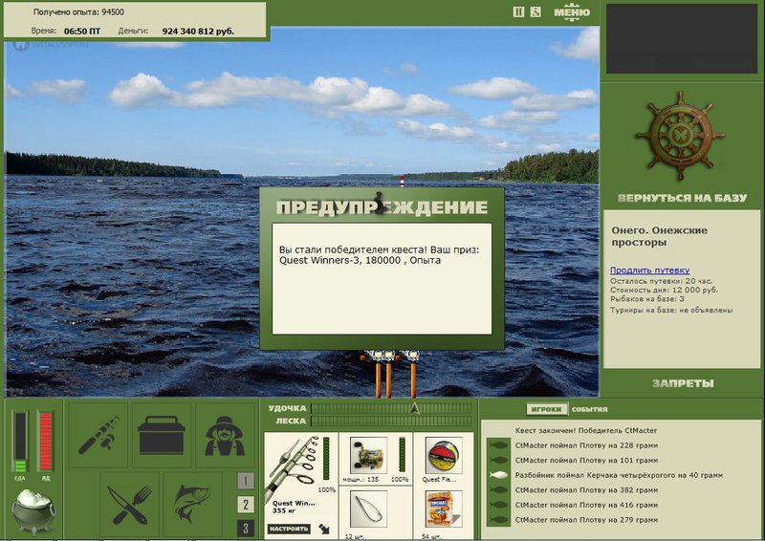Open the fishing rod tackle panel
The height and width of the screenshot is (541, 765).
pos(98,435)
